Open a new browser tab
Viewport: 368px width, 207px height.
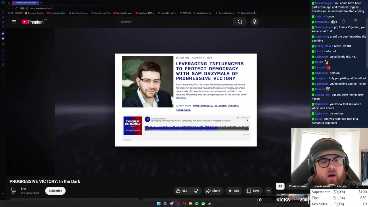[x=41, y=3]
